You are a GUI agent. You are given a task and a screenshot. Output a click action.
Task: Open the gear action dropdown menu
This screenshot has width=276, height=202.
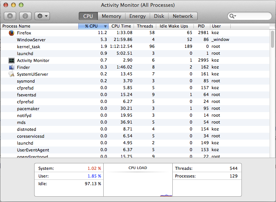42,16
